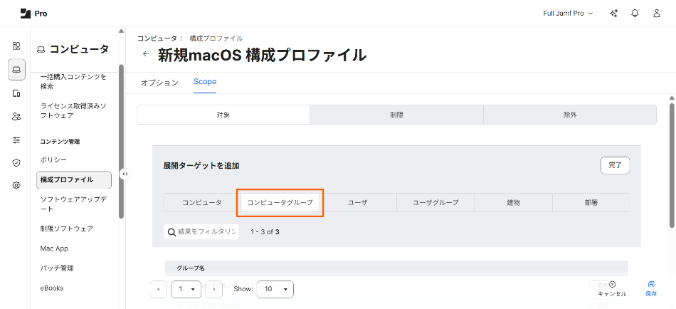Open the Settings gear icon
The height and width of the screenshot is (309, 676).
[16, 185]
